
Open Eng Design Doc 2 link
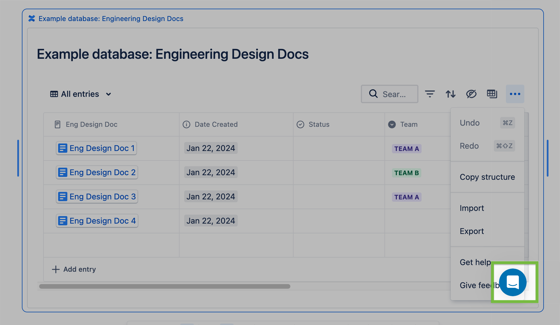[97, 172]
